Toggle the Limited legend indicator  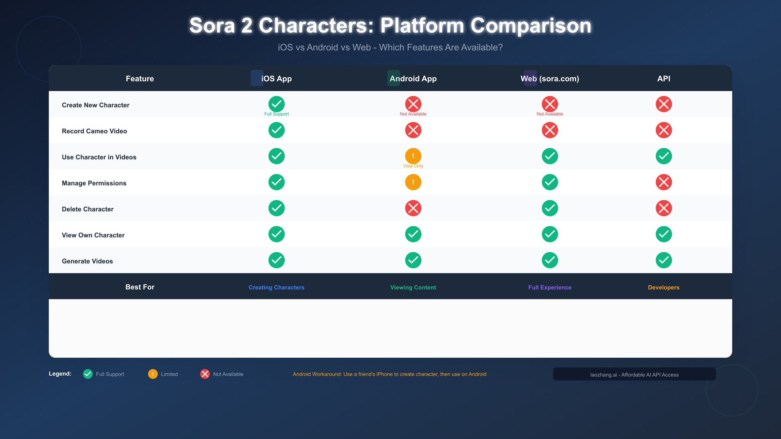(153, 374)
